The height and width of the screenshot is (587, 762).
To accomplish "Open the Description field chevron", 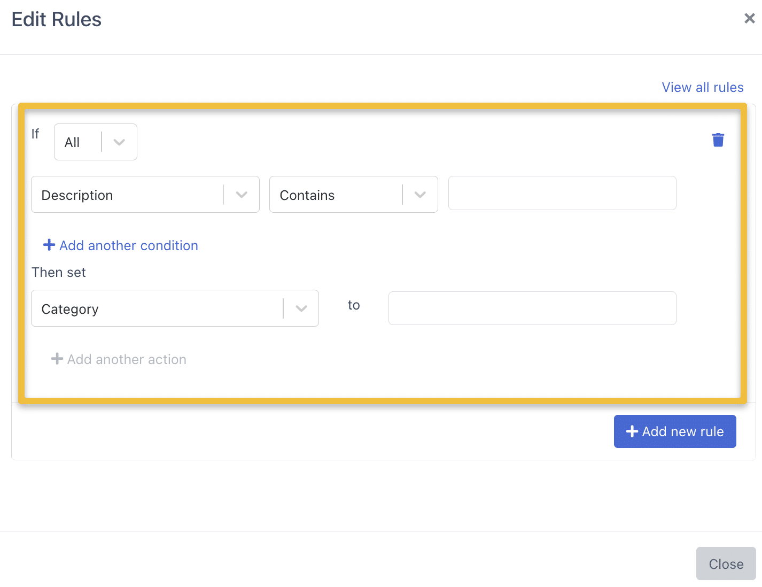I will (x=242, y=195).
